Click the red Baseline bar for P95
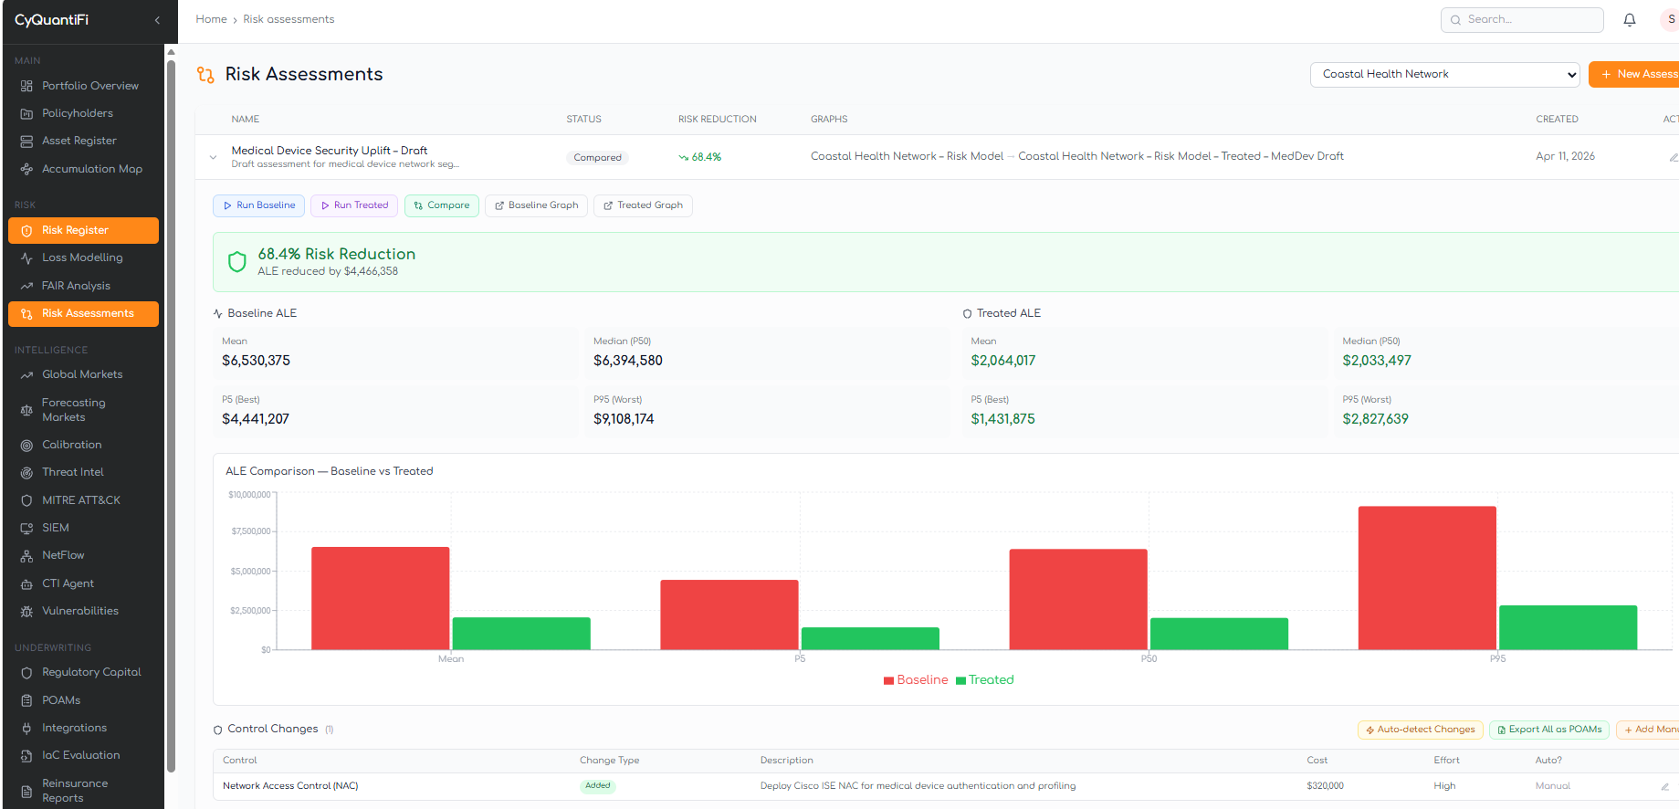 1426,577
